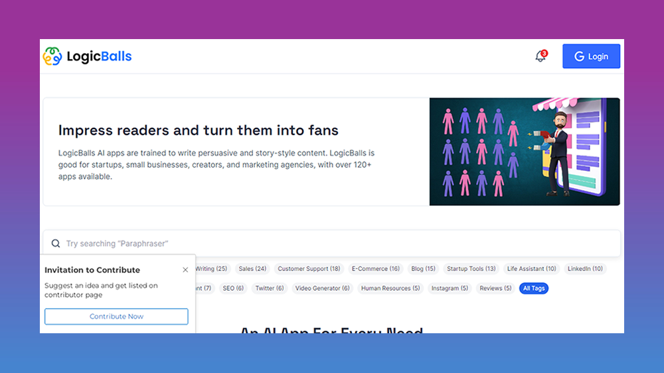Click the Contribute Now button

pos(116,317)
